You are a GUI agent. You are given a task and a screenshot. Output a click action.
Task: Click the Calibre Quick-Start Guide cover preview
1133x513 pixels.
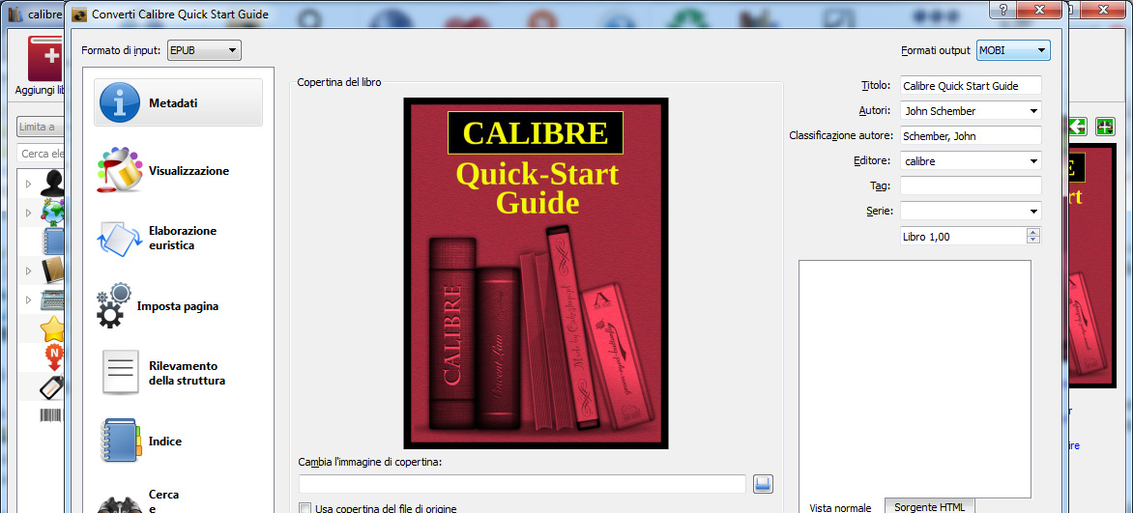pyautogui.click(x=536, y=273)
